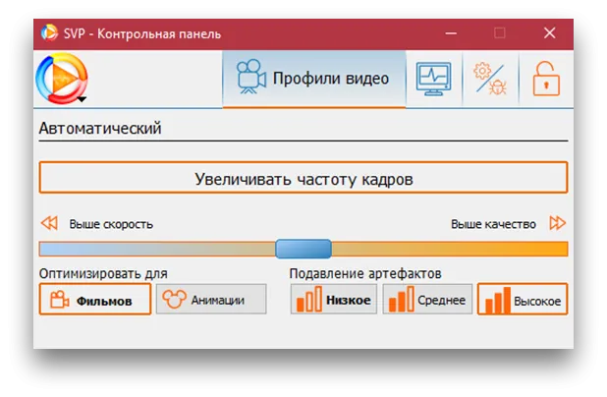Minimize the SVP control panel window
Screen dimensions: 607x397
[x=451, y=33]
